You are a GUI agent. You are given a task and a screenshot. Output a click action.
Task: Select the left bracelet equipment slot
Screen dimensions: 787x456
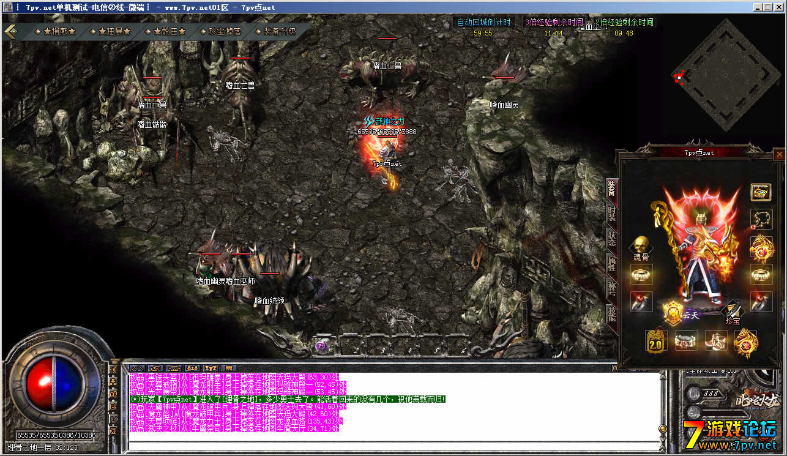point(641,274)
